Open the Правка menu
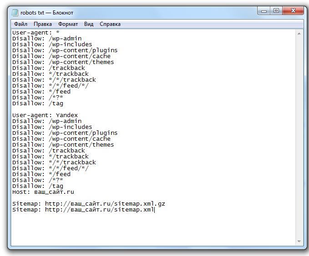This screenshot has height=256, width=309. 43,24
